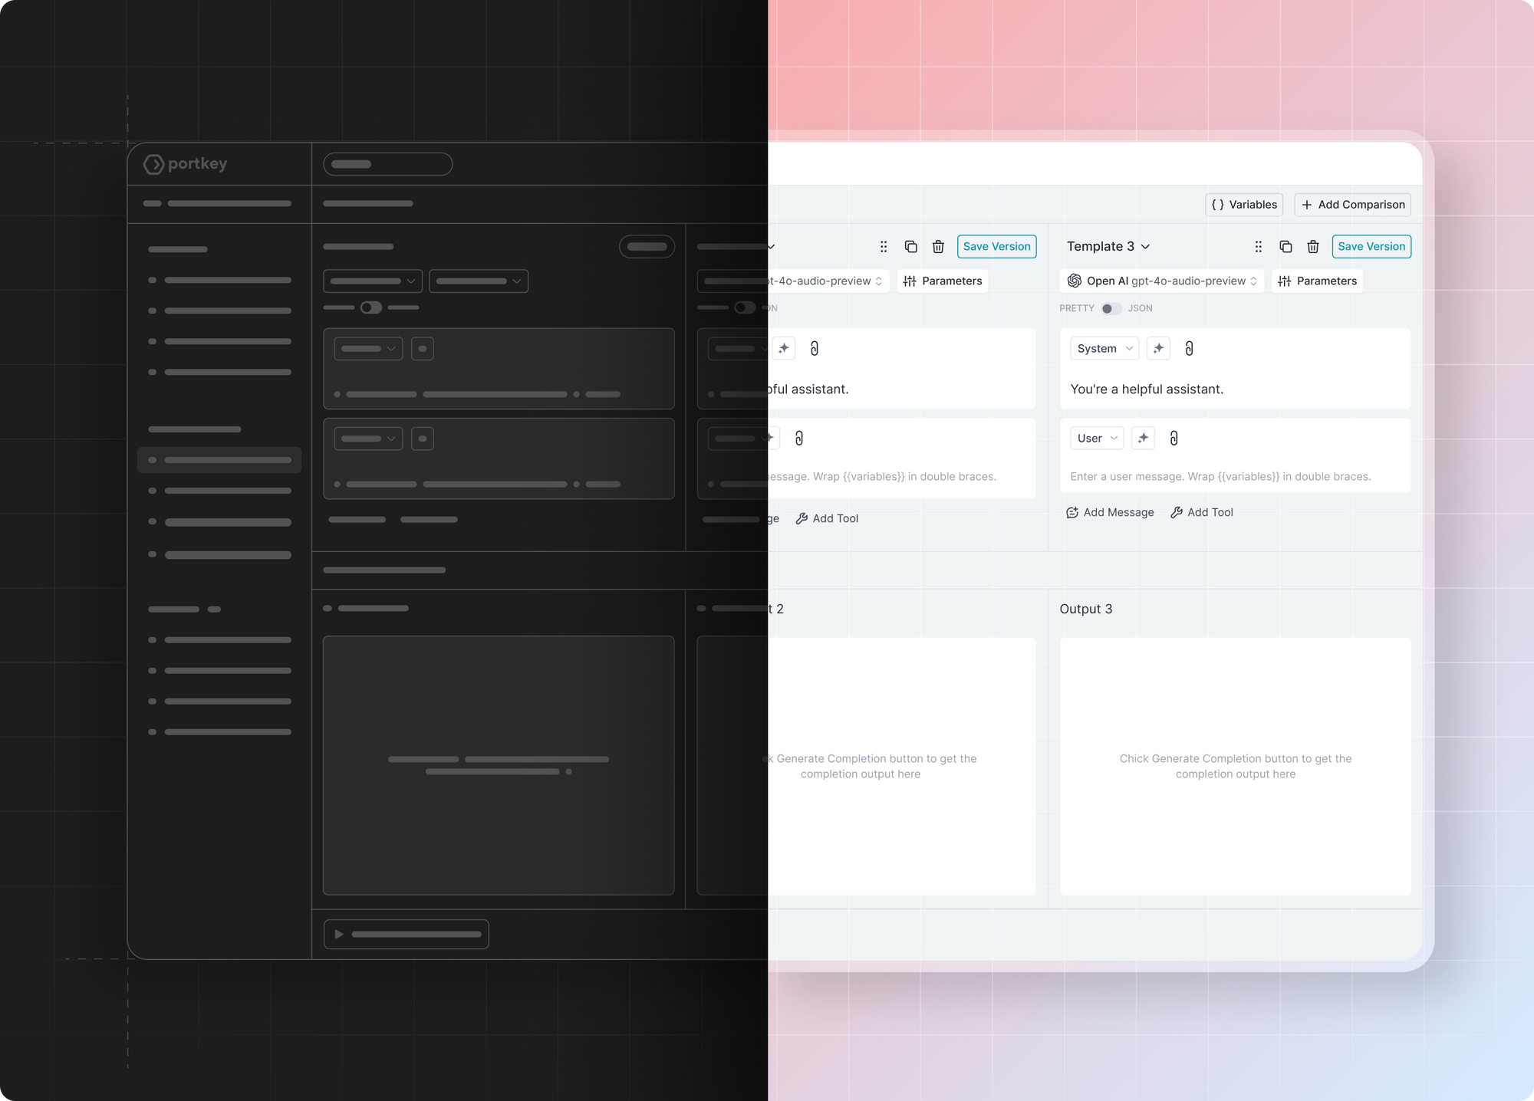1534x1101 pixels.
Task: Toggle Pretty/JSON switch in Template 3
Action: (1111, 308)
